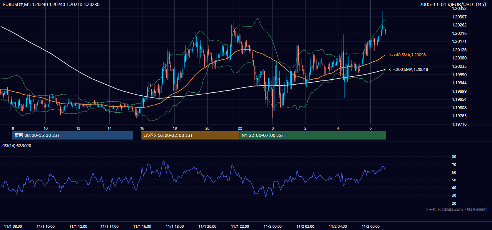Viewport: 492px width, 230px height.
Task: Select the London 16:00-22:00 JST session bar
Action: click(190, 135)
